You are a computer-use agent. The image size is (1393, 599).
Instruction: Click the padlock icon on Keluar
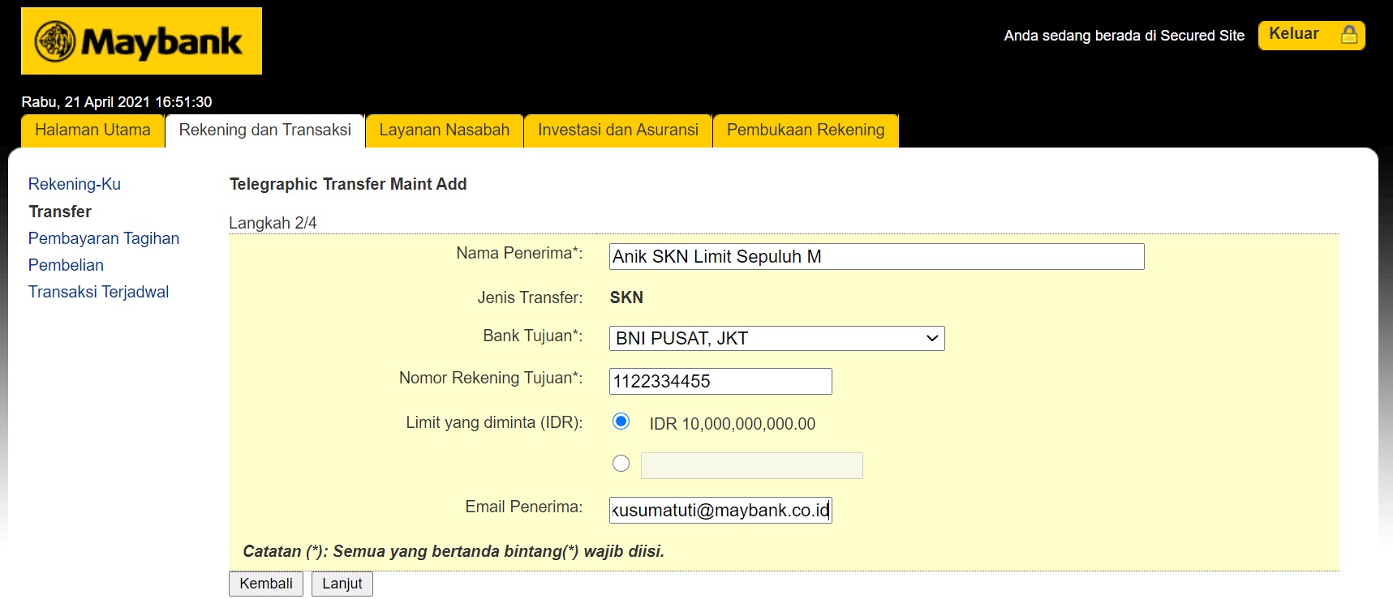click(x=1349, y=35)
